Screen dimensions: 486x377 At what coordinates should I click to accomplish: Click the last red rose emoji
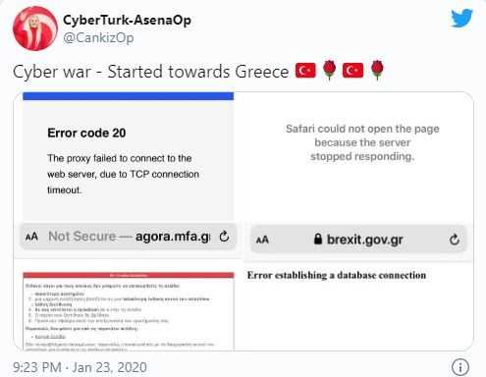point(377,70)
